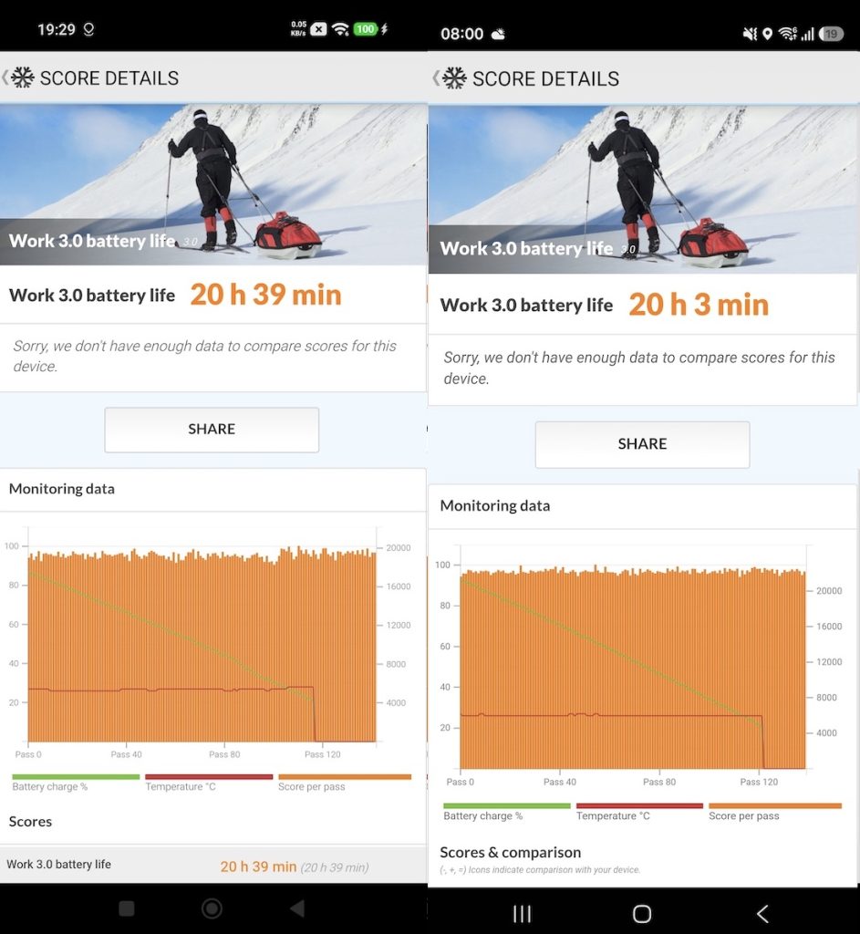Tap the rounded-square home navigation icon
Screen dimensions: 860x934
click(x=642, y=914)
